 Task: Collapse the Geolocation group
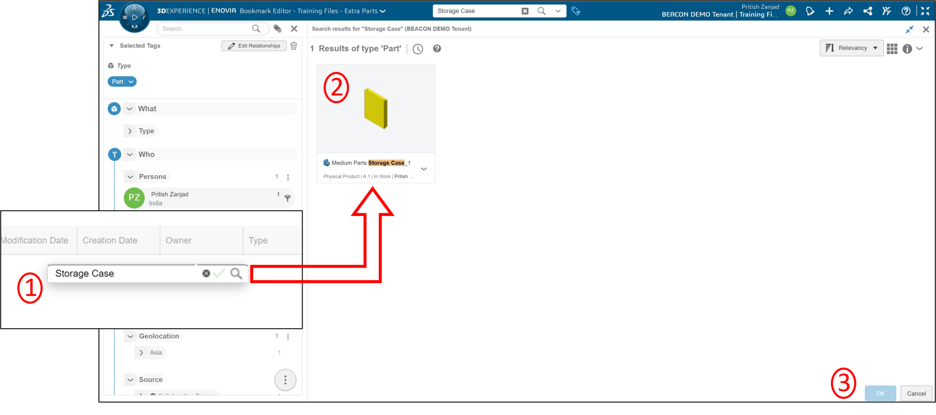[x=130, y=336]
